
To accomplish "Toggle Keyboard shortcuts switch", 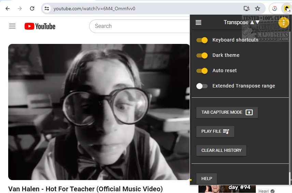I will 202,40.
